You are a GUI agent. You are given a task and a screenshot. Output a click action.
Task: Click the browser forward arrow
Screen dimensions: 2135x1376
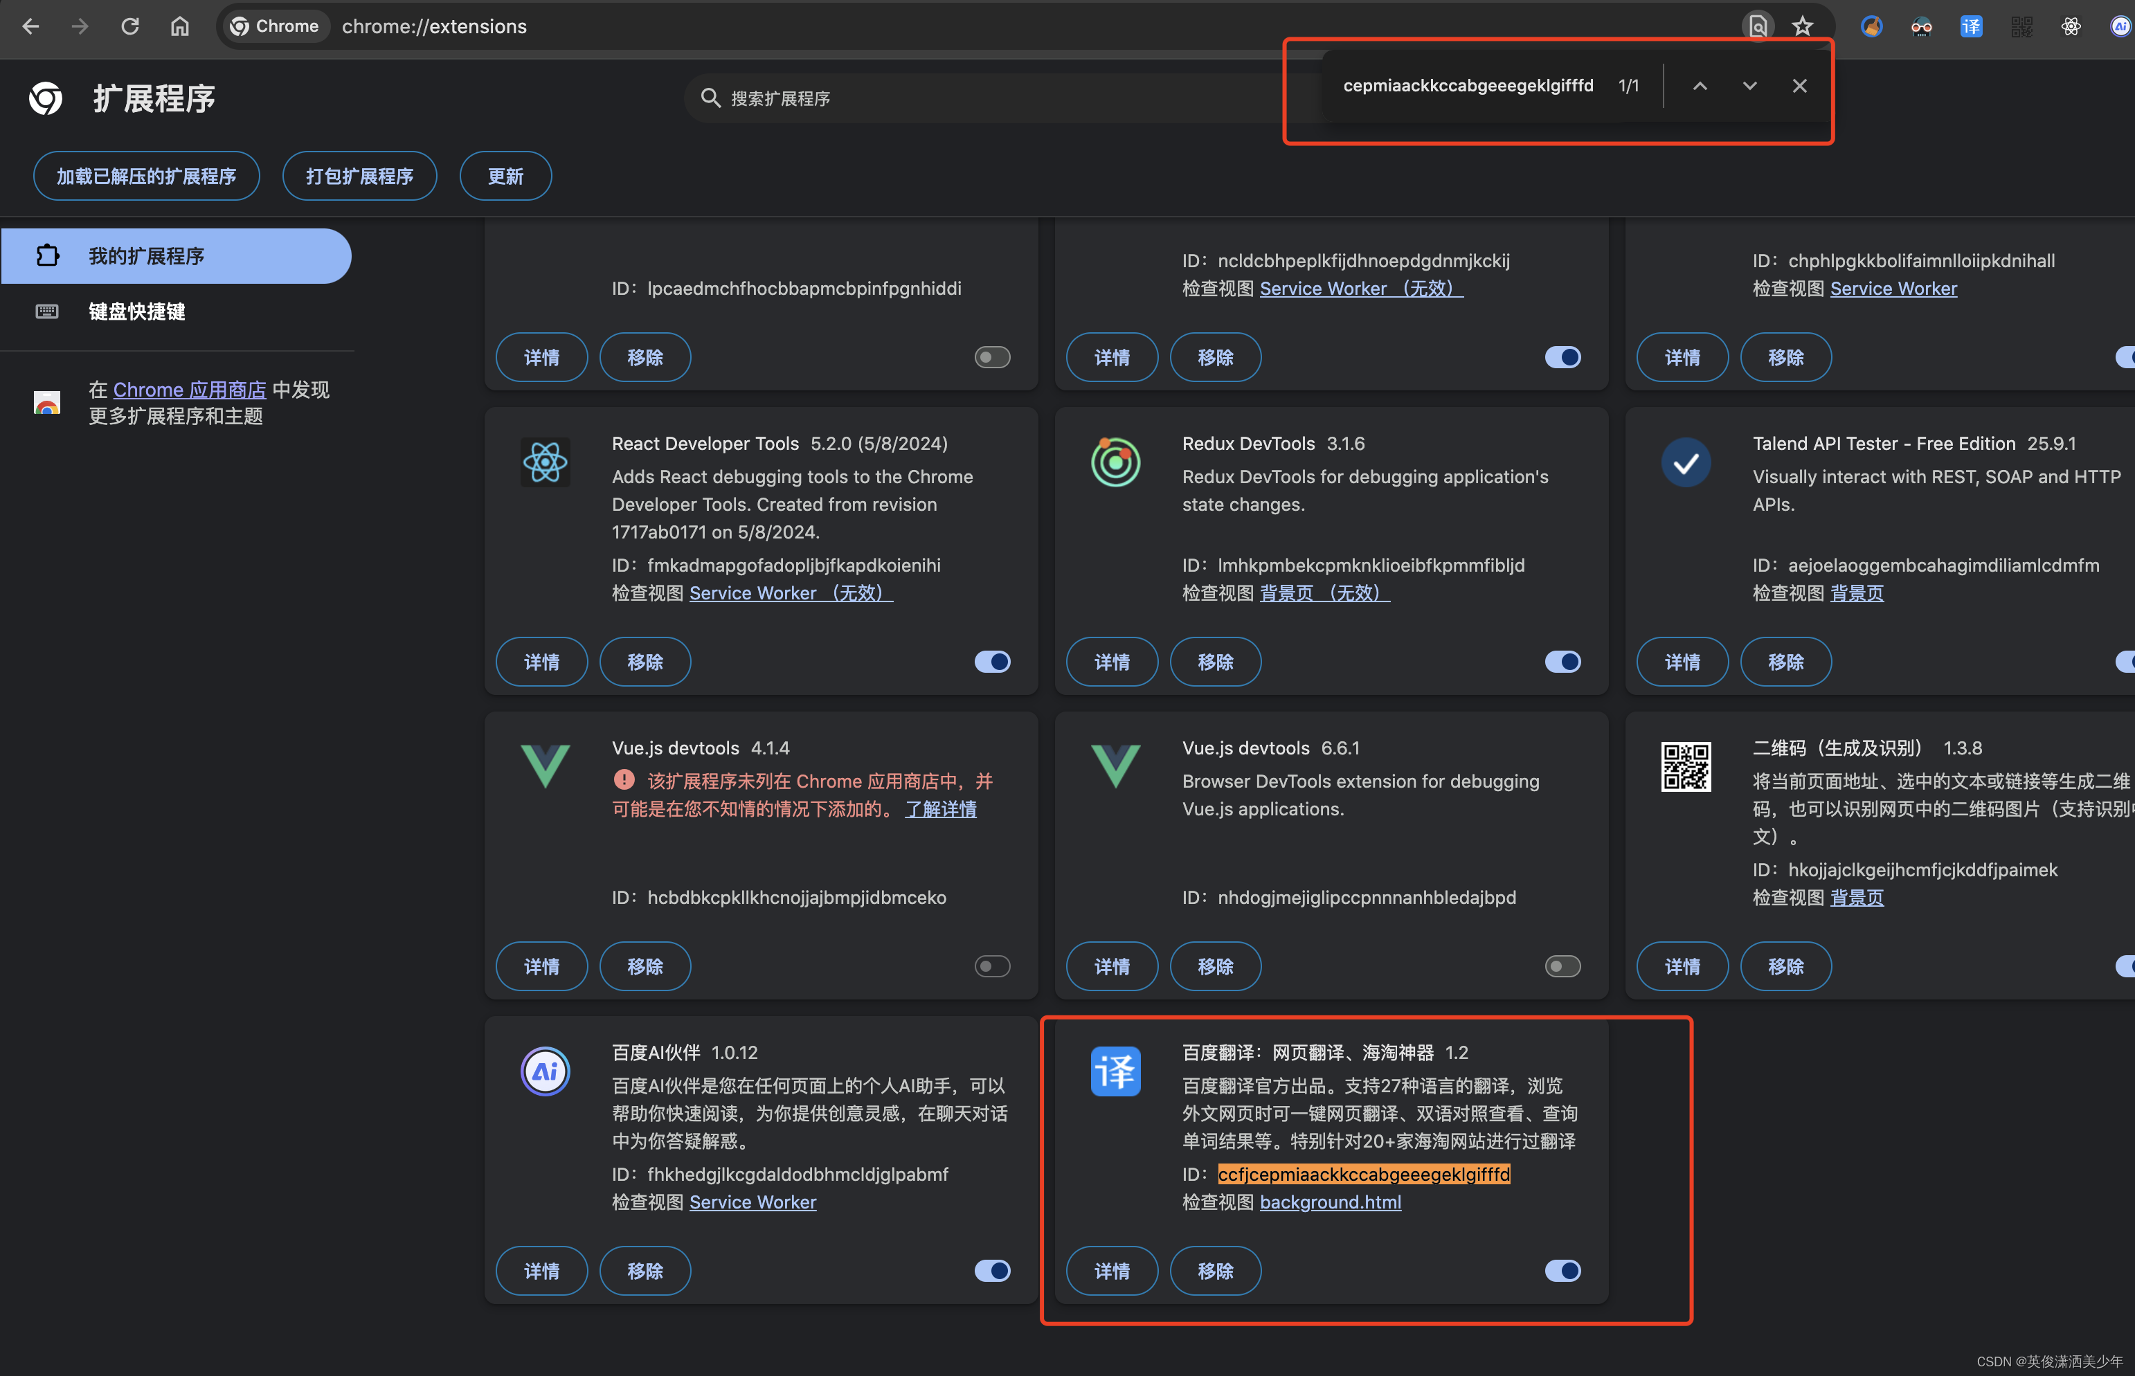[x=80, y=26]
